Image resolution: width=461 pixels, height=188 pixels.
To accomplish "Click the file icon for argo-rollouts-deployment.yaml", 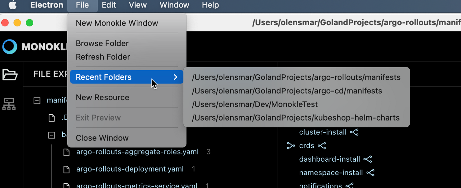I will point(67,170).
